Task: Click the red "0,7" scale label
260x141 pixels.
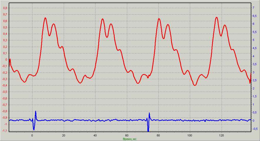Action: (5, 14)
